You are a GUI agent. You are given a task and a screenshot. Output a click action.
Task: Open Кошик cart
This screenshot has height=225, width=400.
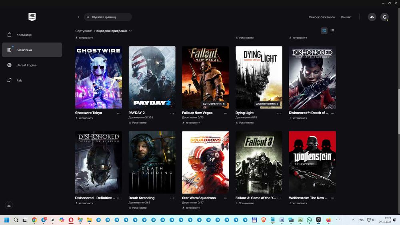(346, 17)
